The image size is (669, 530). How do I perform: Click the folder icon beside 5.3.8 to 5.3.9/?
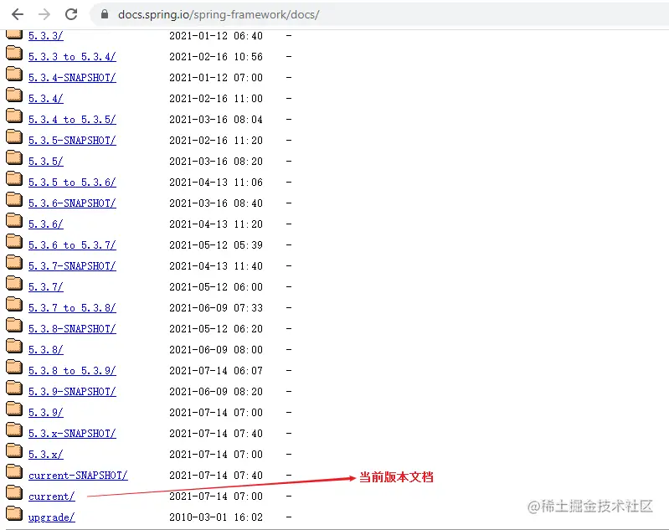click(x=14, y=367)
